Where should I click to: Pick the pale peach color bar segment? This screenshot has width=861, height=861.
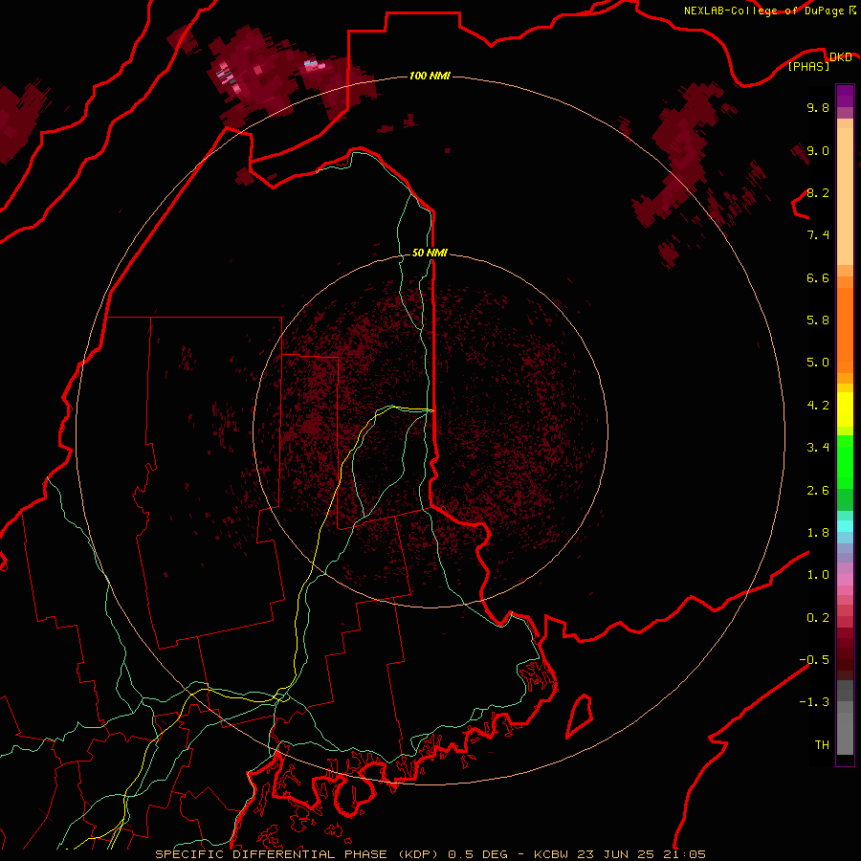[845, 196]
